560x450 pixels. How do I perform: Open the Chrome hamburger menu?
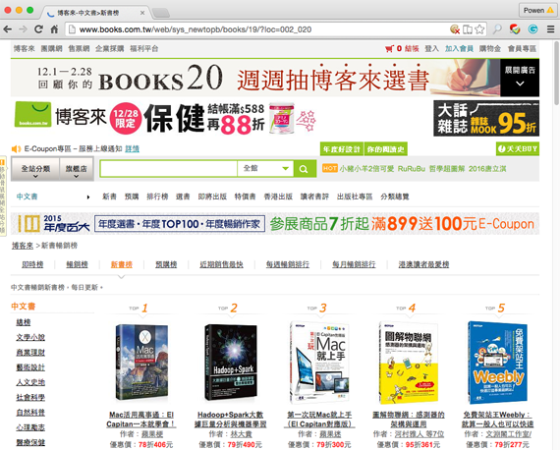click(x=551, y=29)
